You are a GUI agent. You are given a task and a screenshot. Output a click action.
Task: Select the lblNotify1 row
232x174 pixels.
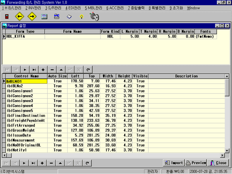tap(114, 150)
